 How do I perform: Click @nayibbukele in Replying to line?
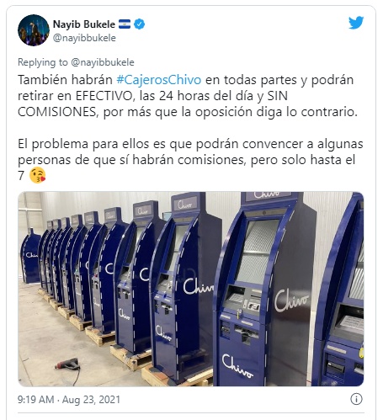(x=103, y=62)
